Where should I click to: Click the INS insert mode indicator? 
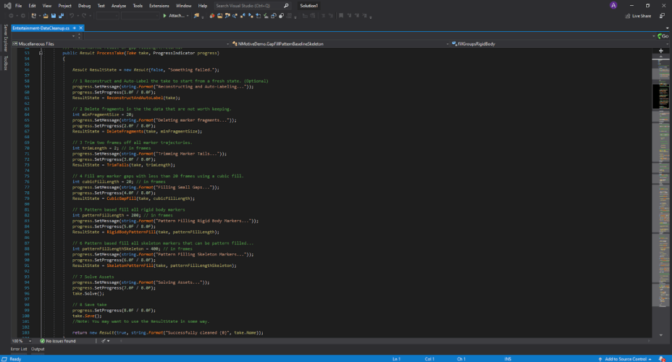(x=508, y=359)
